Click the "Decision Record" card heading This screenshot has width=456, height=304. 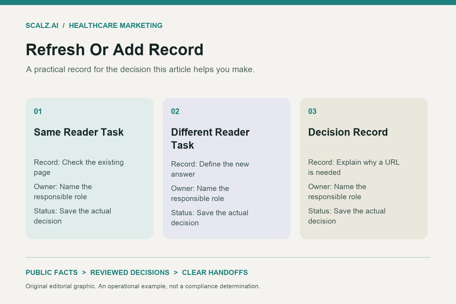coord(348,132)
